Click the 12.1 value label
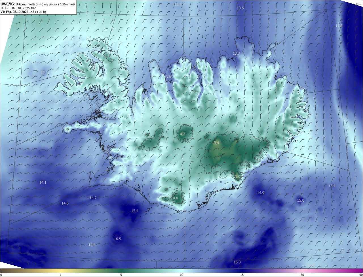 [x=44, y=73]
